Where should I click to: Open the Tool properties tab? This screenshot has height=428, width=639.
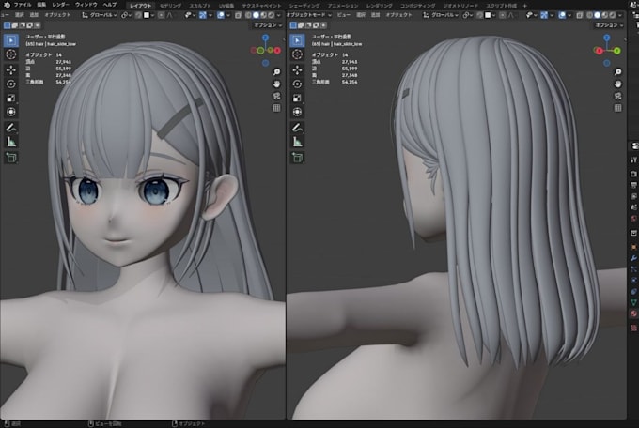(x=633, y=160)
